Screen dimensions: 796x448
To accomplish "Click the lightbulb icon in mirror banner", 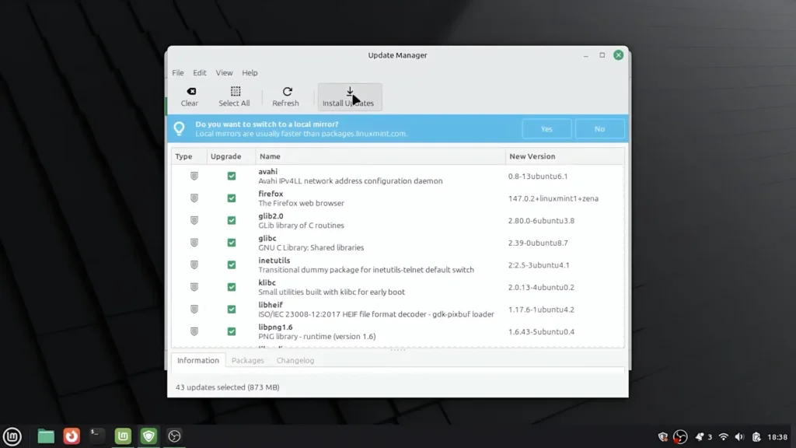I will 180,128.
